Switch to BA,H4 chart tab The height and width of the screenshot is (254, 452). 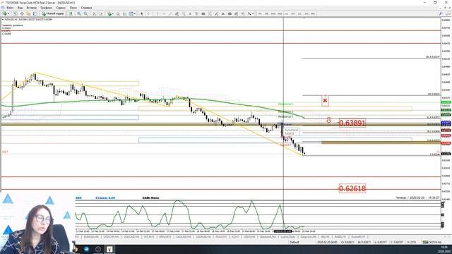(x=325, y=237)
